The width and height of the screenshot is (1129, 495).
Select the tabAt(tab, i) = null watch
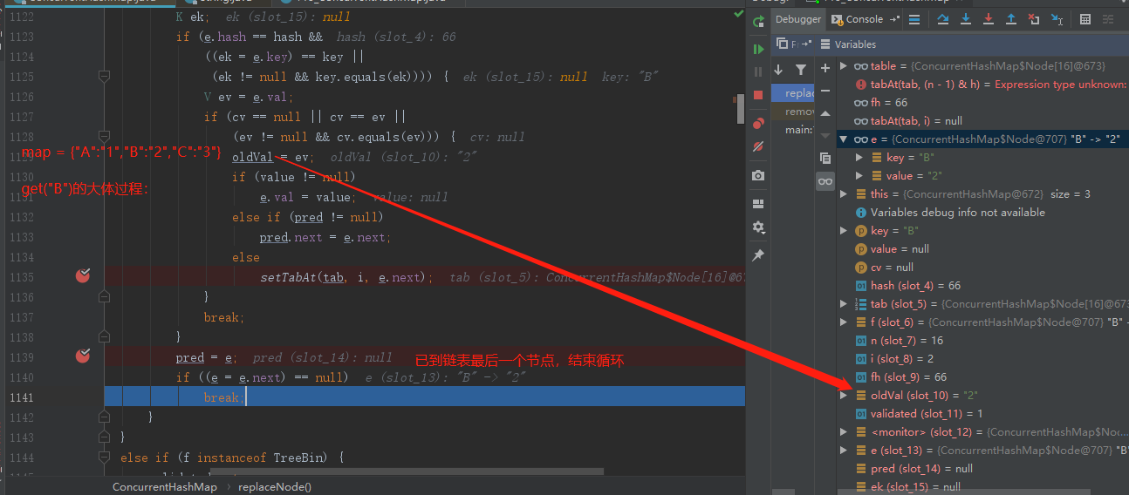tap(983, 121)
